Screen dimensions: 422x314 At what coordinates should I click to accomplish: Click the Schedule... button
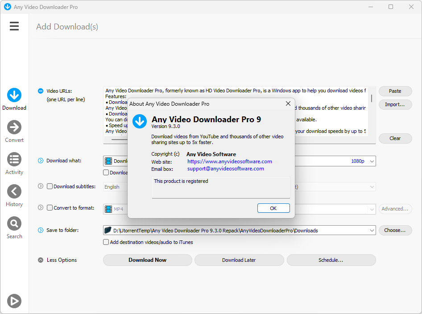[331, 260]
